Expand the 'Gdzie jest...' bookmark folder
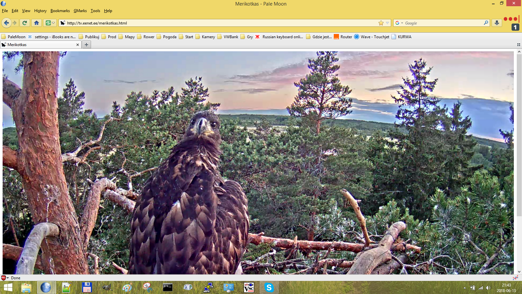 tap(319, 37)
